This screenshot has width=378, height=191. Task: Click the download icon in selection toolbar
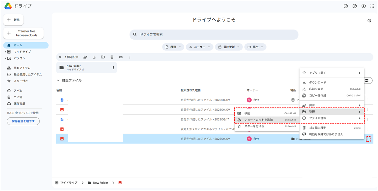[x=94, y=57]
